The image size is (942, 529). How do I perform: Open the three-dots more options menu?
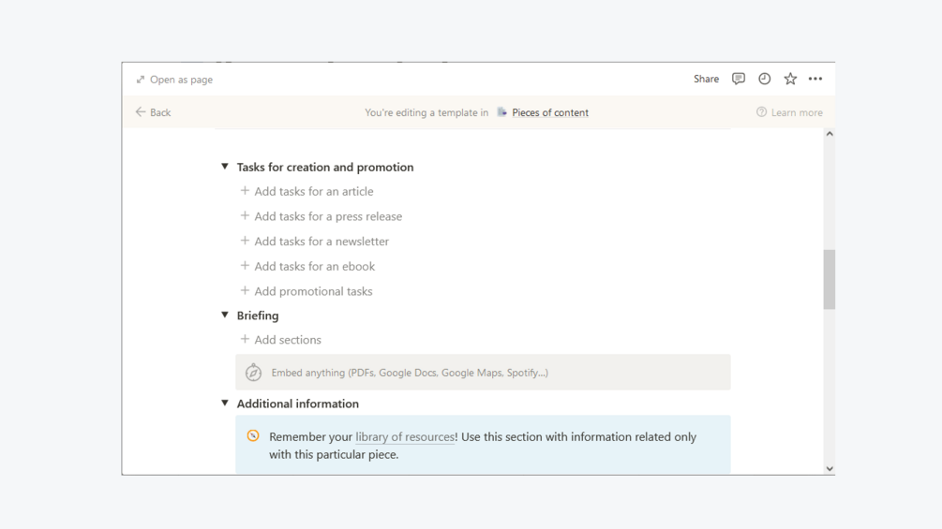pyautogui.click(x=815, y=80)
